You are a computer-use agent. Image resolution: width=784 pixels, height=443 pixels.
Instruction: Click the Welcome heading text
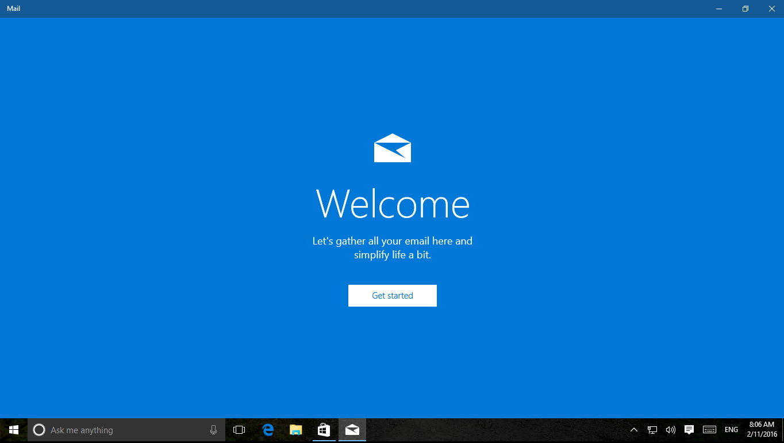coord(393,203)
